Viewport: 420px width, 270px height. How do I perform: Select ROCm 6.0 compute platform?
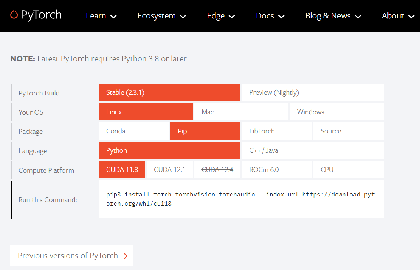point(277,170)
